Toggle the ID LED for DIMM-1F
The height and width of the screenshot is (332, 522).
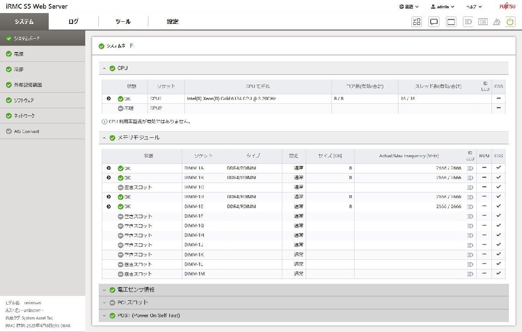point(470,216)
